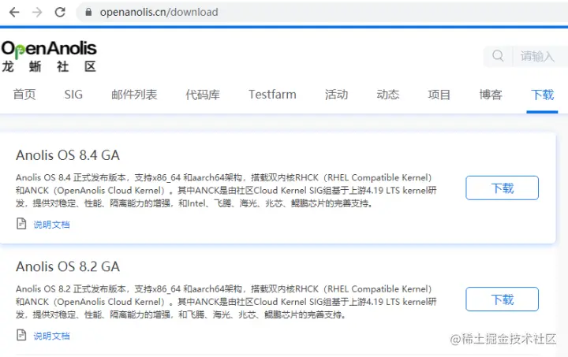This screenshot has width=568, height=357.
Task: Click the Anolis OS 8.2 GA title
Action: pos(68,266)
